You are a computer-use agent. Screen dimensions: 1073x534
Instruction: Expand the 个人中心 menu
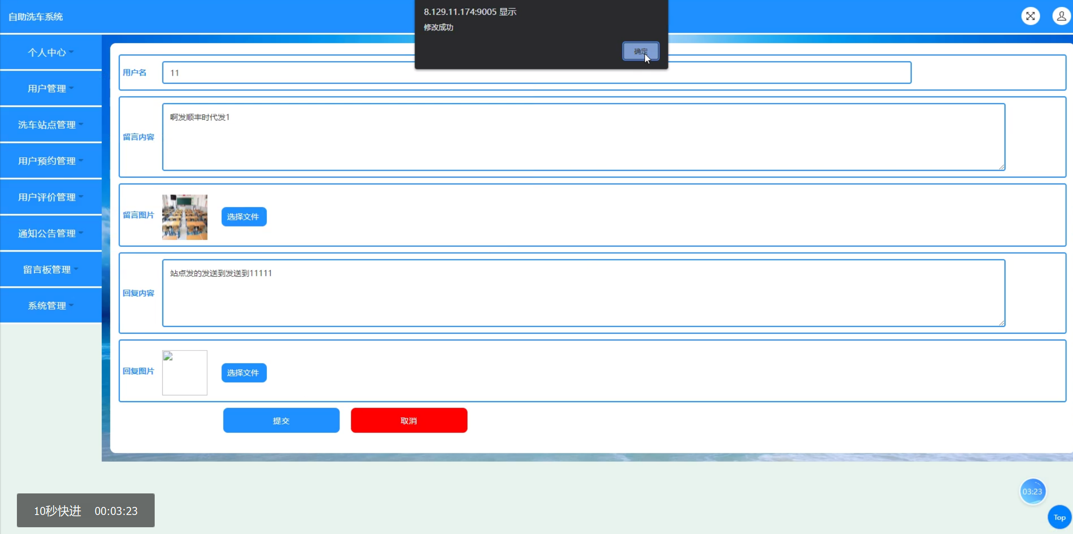(50, 52)
